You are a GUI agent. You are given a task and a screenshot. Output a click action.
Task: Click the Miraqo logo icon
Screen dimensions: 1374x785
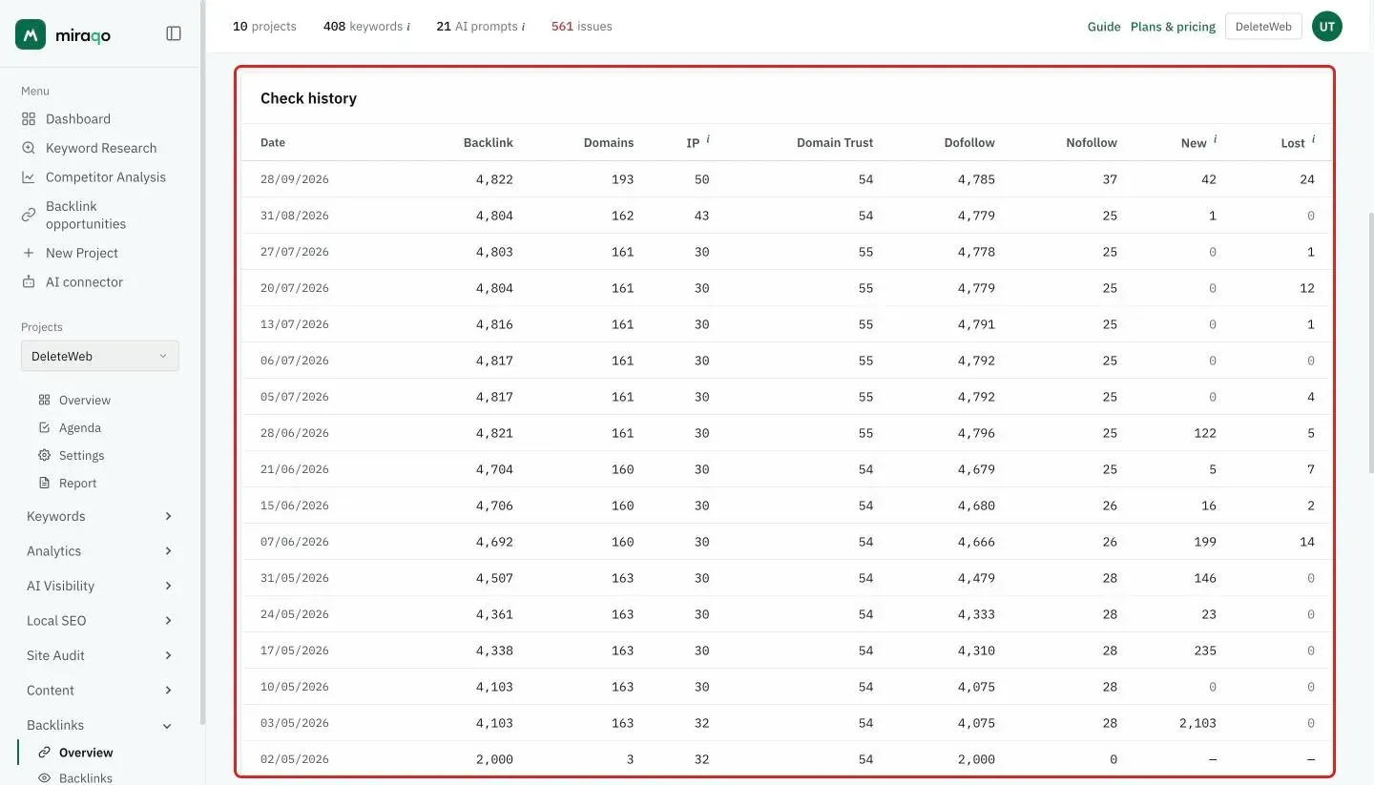point(31,34)
